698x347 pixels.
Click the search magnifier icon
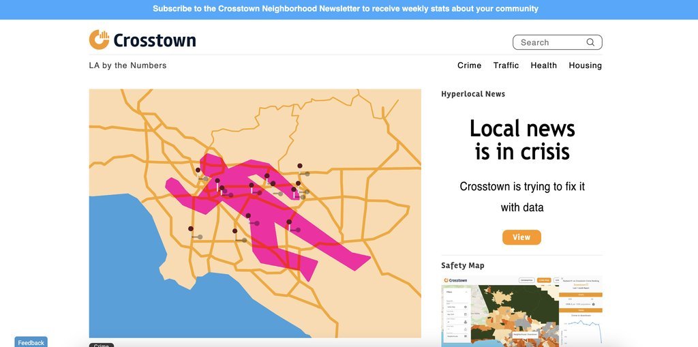tap(590, 42)
